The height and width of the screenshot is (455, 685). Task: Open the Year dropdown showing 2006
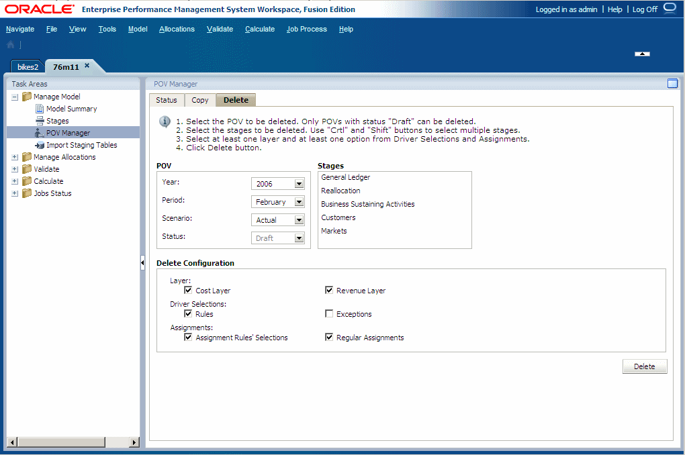[x=300, y=183]
